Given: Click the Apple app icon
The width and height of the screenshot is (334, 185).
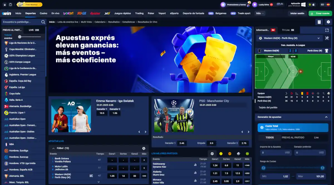Looking at the screenshot, I should [x=313, y=4].
